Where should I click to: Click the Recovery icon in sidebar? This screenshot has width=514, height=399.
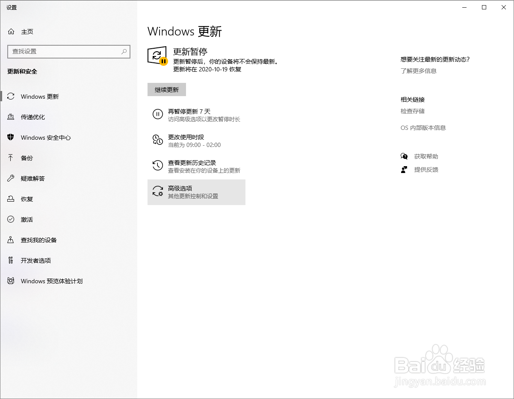(x=11, y=199)
